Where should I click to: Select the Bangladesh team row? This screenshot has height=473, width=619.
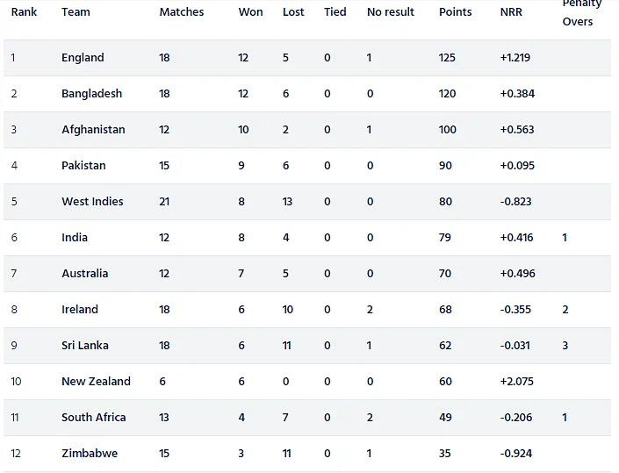tap(307, 94)
